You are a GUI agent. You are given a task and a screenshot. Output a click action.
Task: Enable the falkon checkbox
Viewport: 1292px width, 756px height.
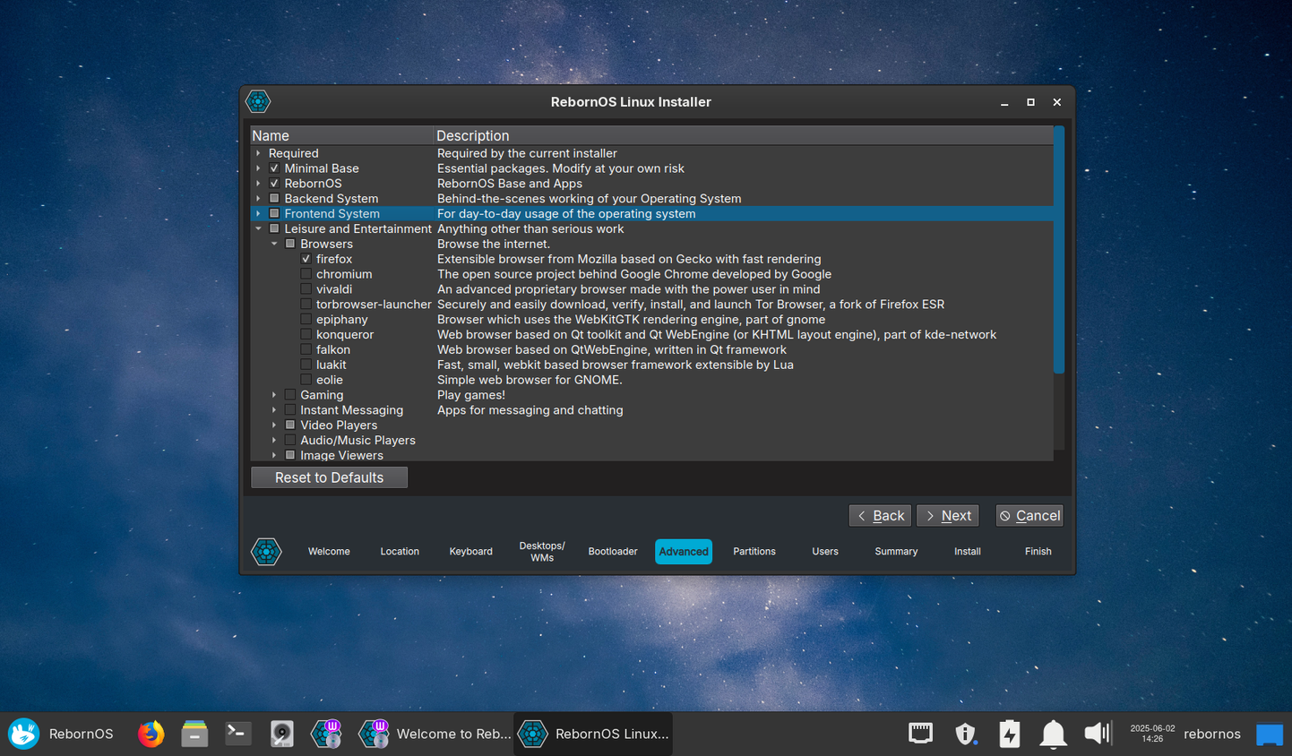(306, 349)
